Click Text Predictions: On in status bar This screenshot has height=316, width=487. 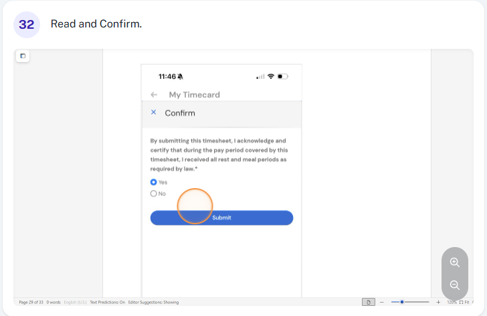[x=108, y=303]
